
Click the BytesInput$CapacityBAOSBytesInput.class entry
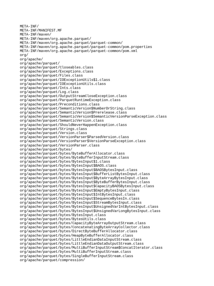87,186
